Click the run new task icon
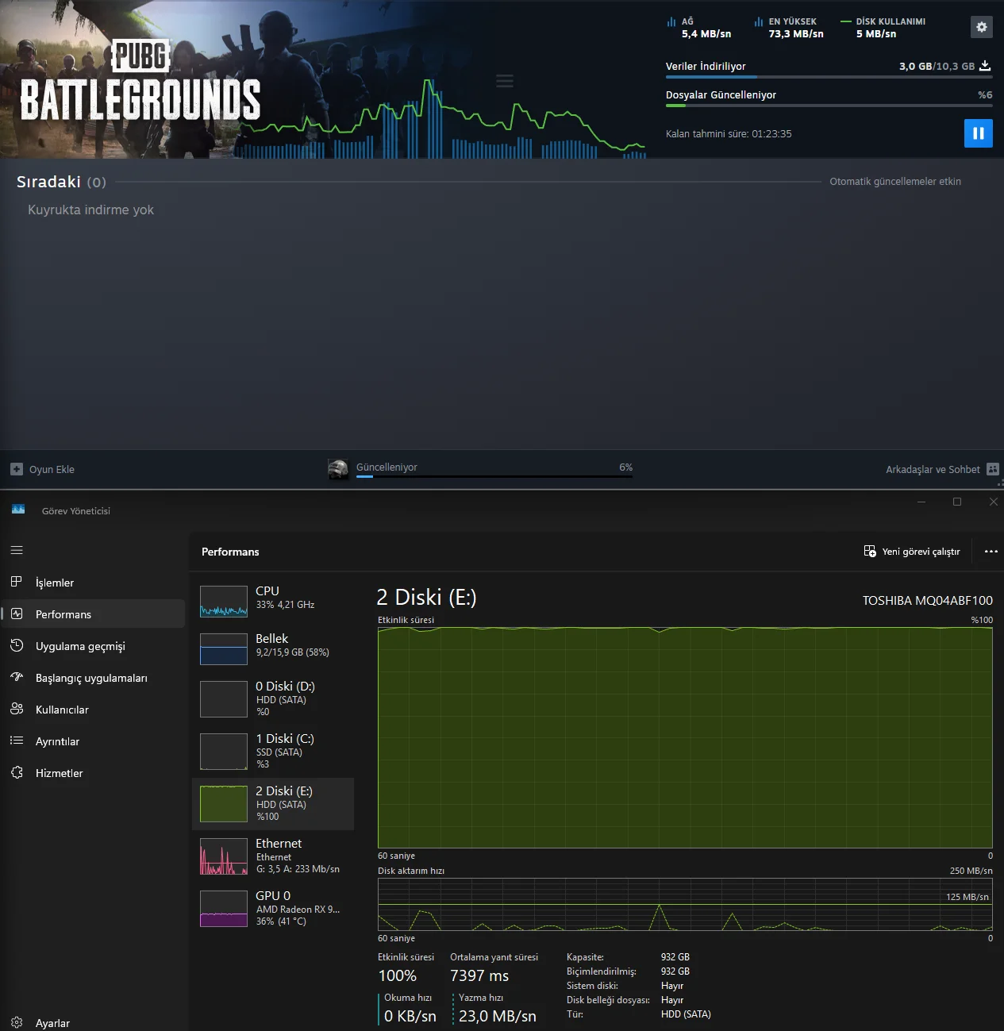This screenshot has height=1031, width=1004. coord(870,552)
